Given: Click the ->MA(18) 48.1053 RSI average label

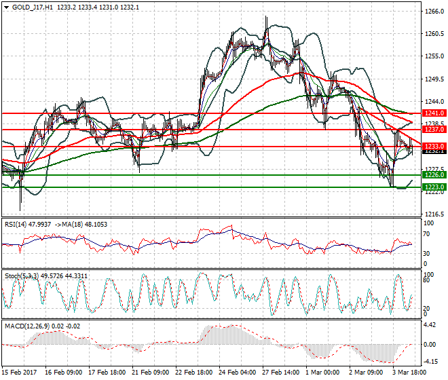Looking at the screenshot, I should pos(80,225).
